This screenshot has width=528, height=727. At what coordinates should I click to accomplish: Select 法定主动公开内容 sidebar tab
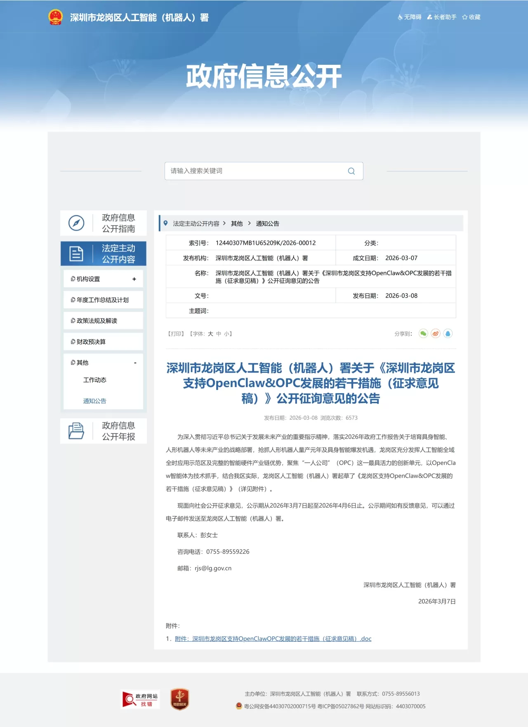(x=104, y=254)
